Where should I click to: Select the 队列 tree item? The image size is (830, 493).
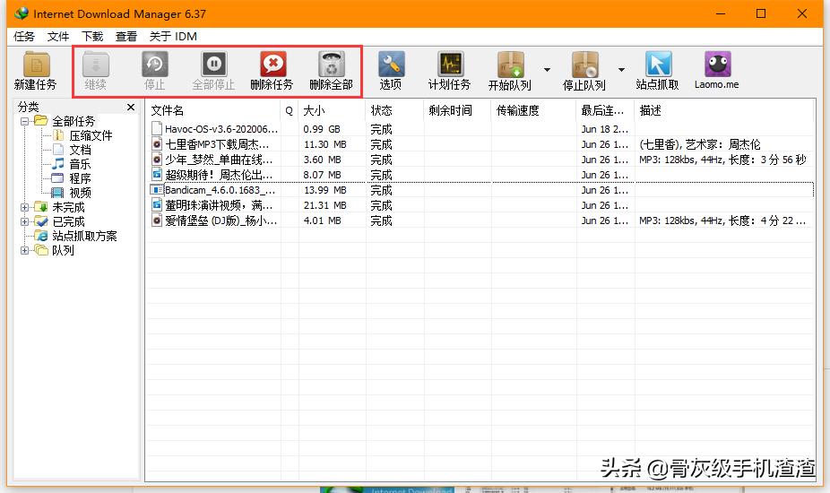[x=63, y=250]
